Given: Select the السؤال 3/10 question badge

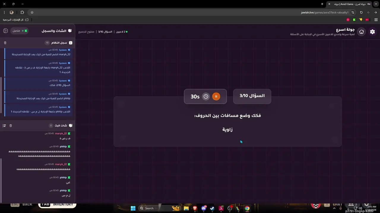Looking at the screenshot, I should point(252,96).
